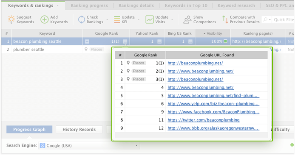
Task: Open Yahoo Rank details ellipsis button
Action: pyautogui.click(x=159, y=42)
